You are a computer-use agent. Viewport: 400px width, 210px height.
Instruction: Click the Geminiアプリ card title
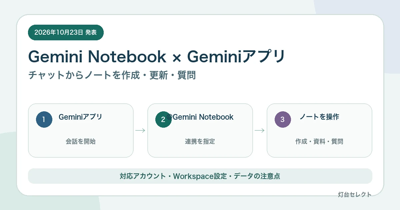[x=80, y=117]
